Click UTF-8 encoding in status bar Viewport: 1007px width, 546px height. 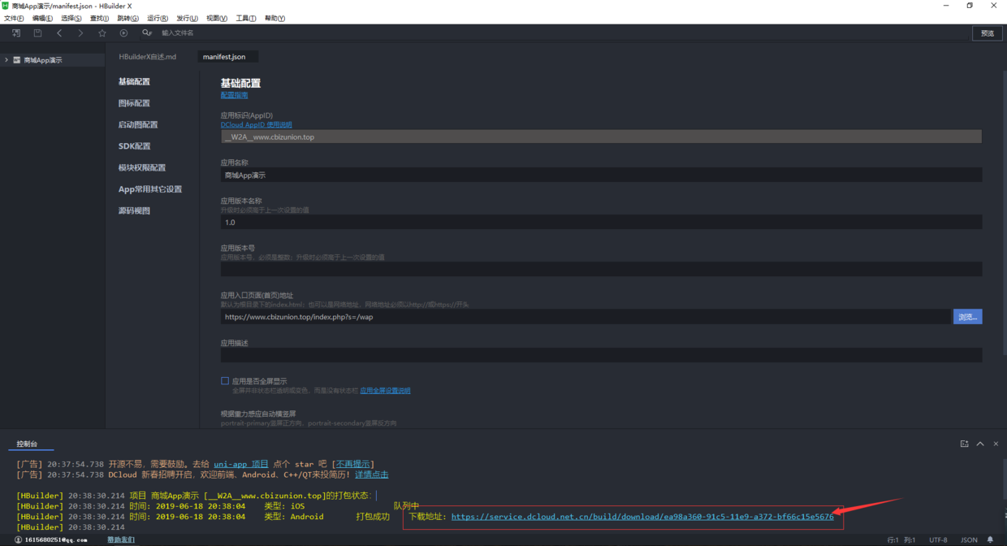938,539
